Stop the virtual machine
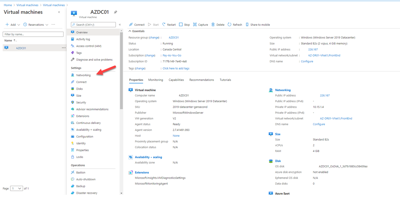The height and width of the screenshot is (201, 400). 184,25
